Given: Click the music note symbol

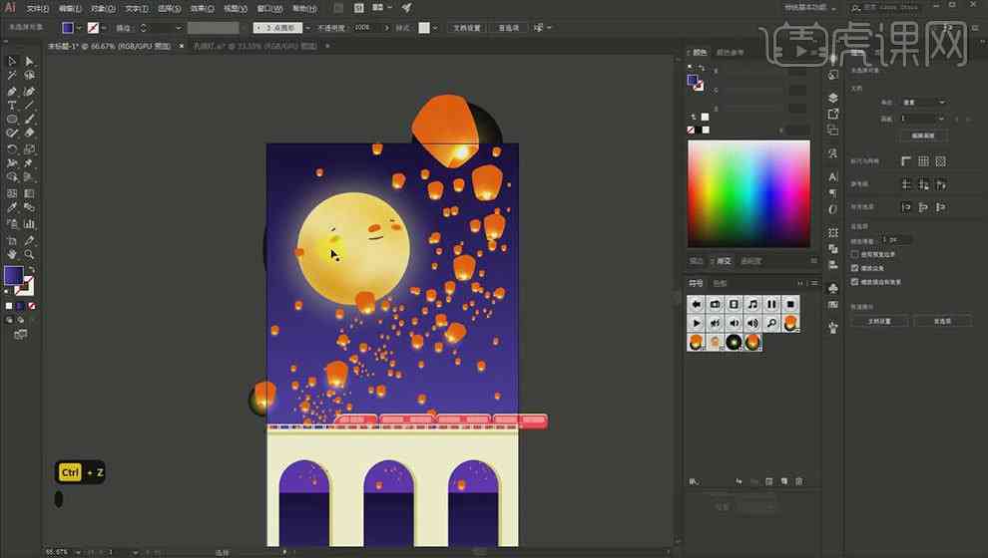Looking at the screenshot, I should coord(752,305).
